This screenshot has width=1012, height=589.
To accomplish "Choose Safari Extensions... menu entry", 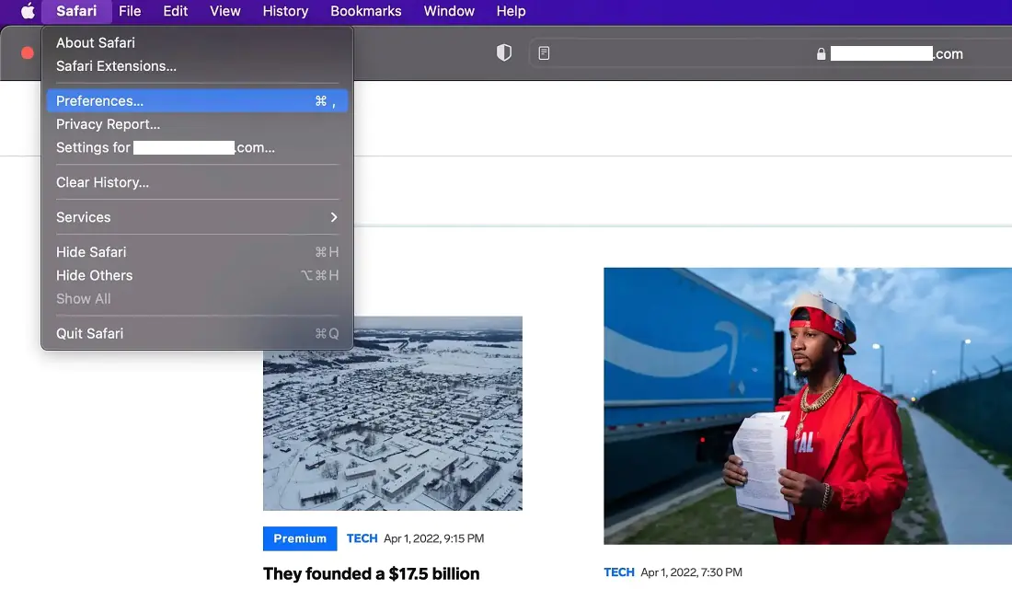I will coord(116,66).
